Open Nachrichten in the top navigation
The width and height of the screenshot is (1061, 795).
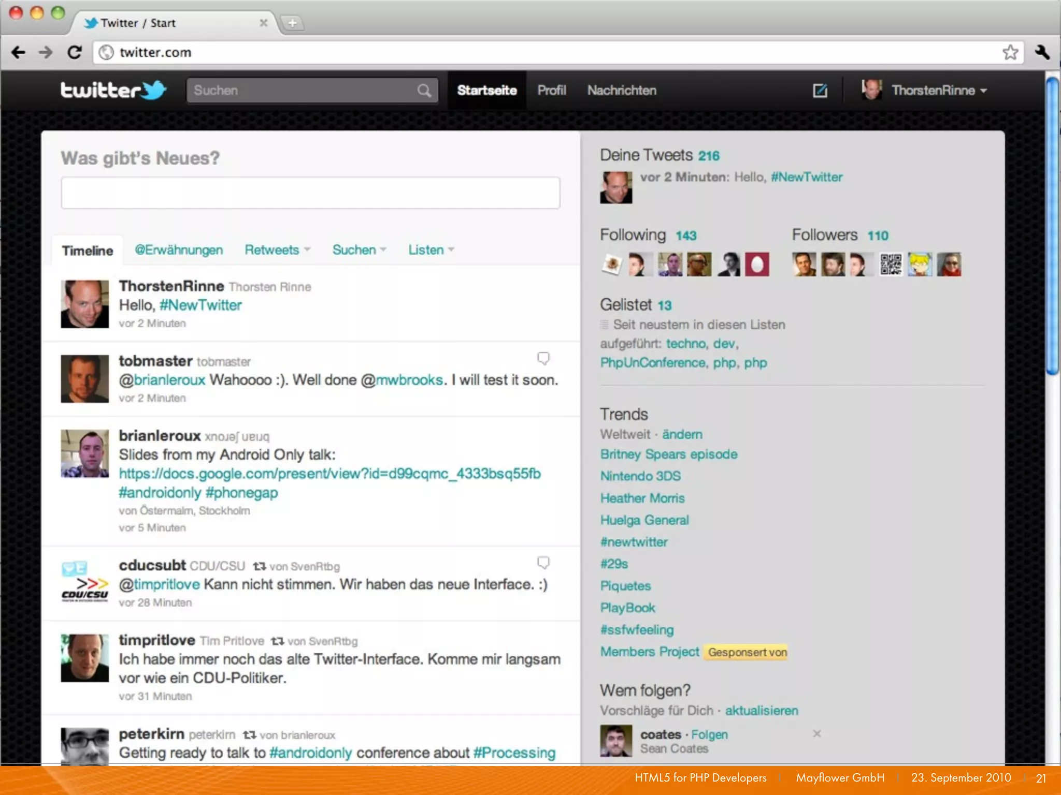622,91
